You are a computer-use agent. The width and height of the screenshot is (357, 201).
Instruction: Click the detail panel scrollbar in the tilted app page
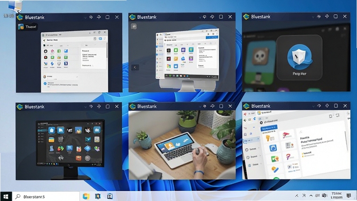coord(347,140)
